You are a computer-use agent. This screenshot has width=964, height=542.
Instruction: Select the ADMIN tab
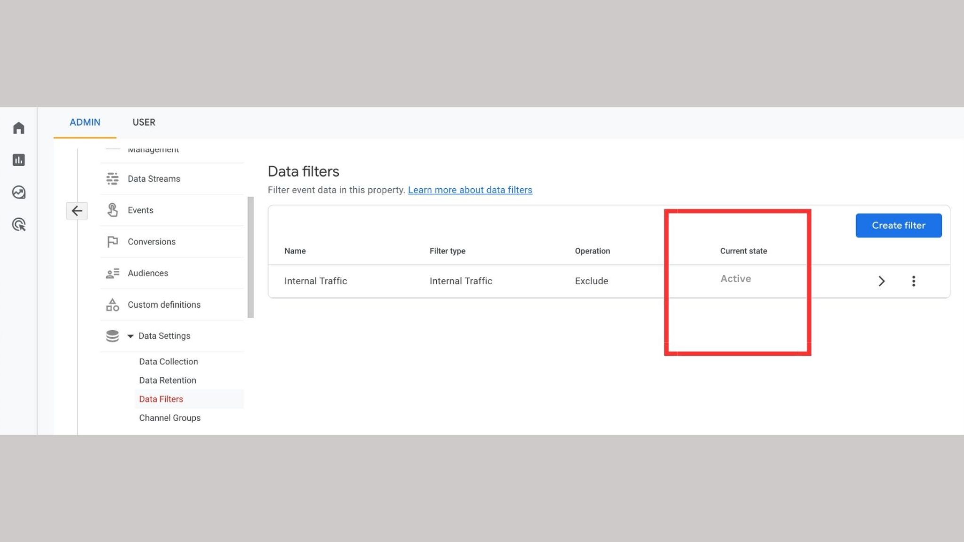(85, 122)
